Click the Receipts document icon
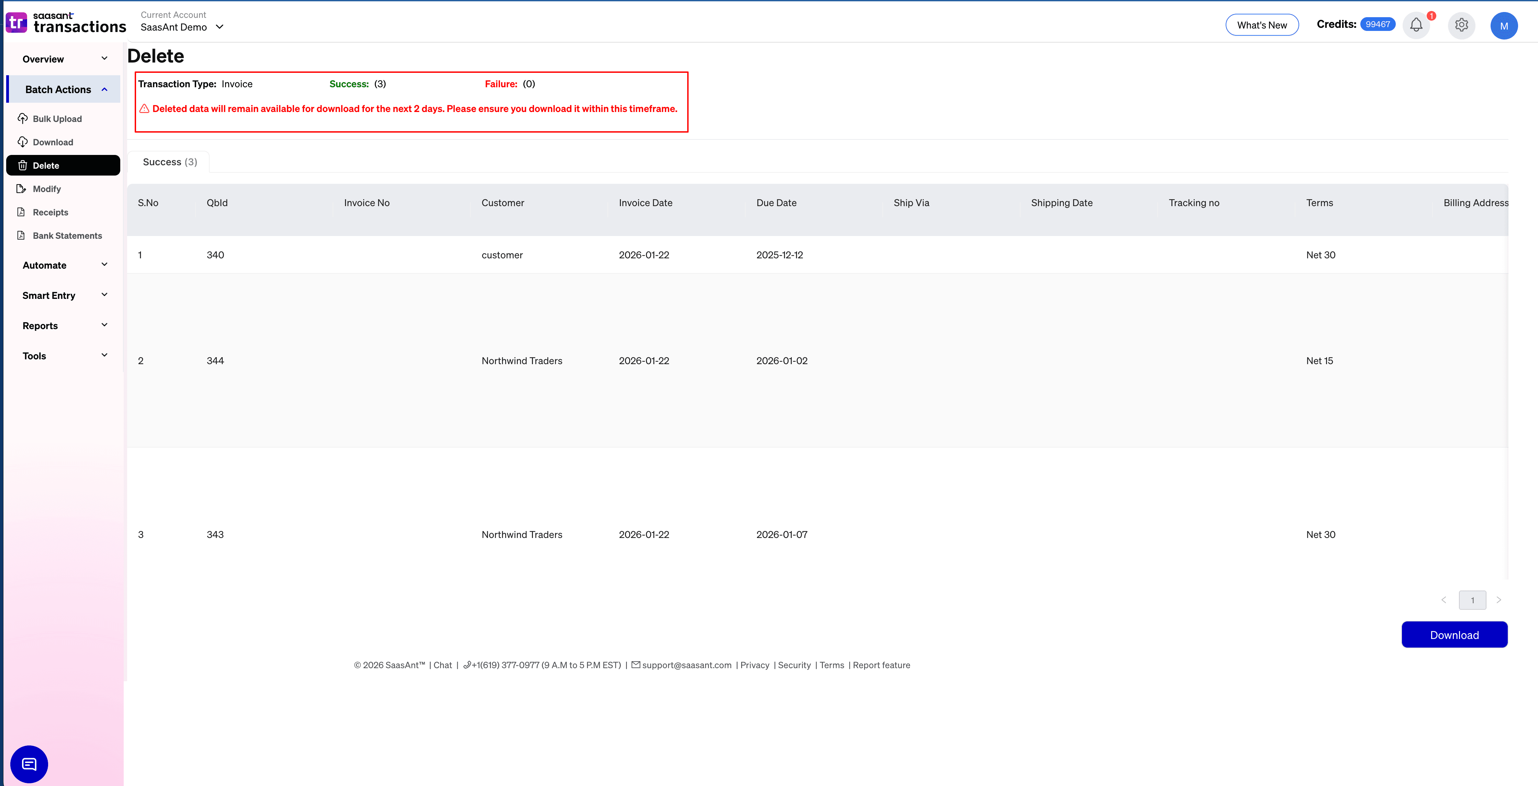The height and width of the screenshot is (786, 1538). pos(22,212)
